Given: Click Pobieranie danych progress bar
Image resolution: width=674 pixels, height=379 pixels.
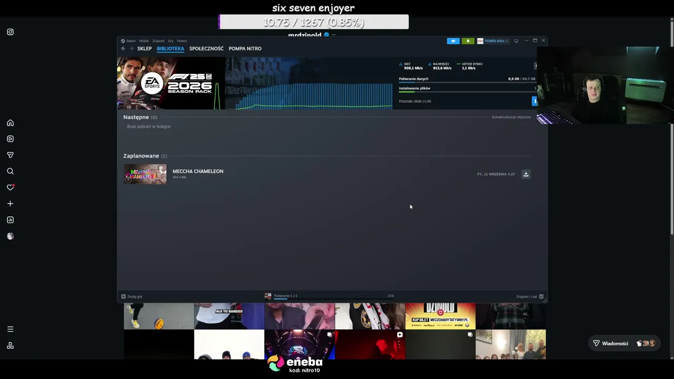Looking at the screenshot, I should point(467,83).
